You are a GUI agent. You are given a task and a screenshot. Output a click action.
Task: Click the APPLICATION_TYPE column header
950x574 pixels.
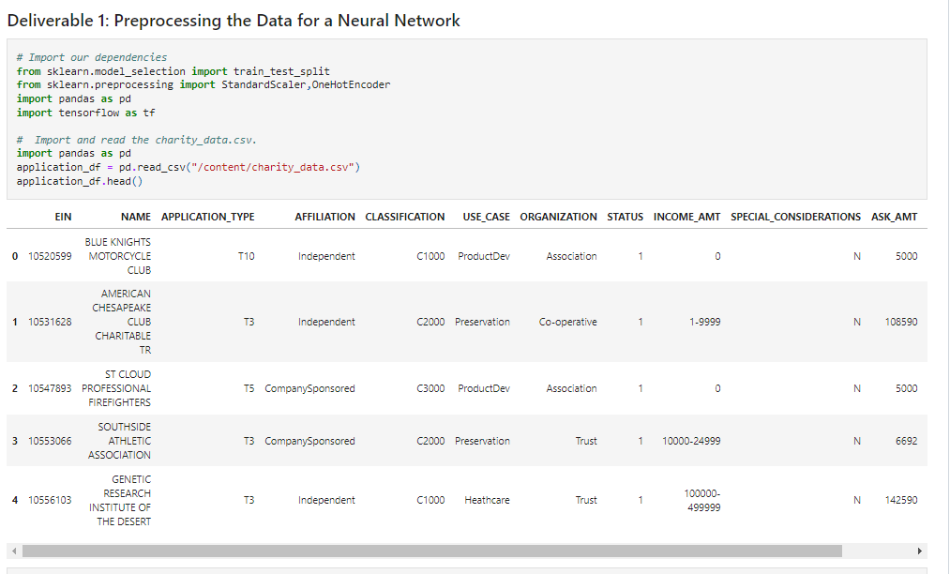coord(208,217)
